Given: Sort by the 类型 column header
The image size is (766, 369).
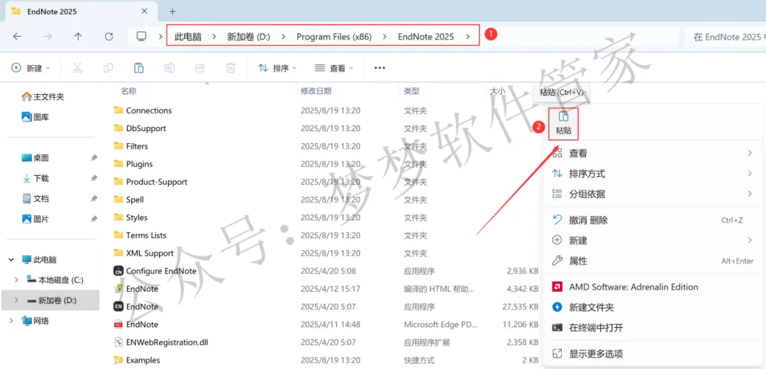Looking at the screenshot, I should pyautogui.click(x=412, y=91).
